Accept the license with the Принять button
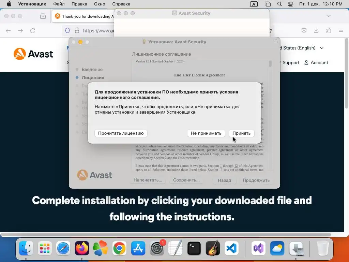 point(242,133)
